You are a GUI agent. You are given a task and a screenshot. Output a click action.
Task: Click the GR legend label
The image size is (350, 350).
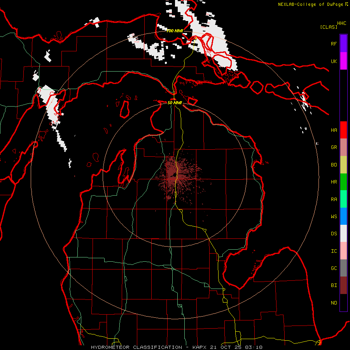(334, 147)
